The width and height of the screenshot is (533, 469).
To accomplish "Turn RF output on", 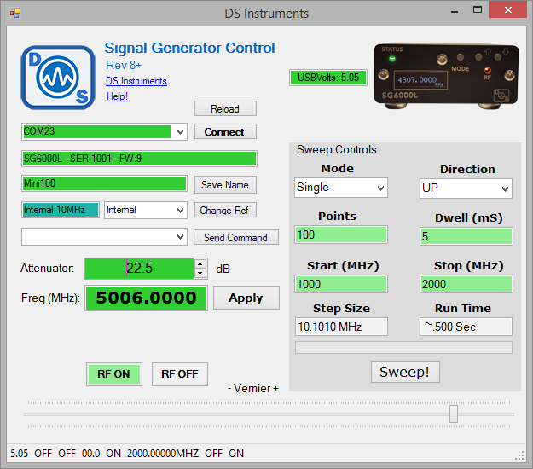I will coord(113,373).
